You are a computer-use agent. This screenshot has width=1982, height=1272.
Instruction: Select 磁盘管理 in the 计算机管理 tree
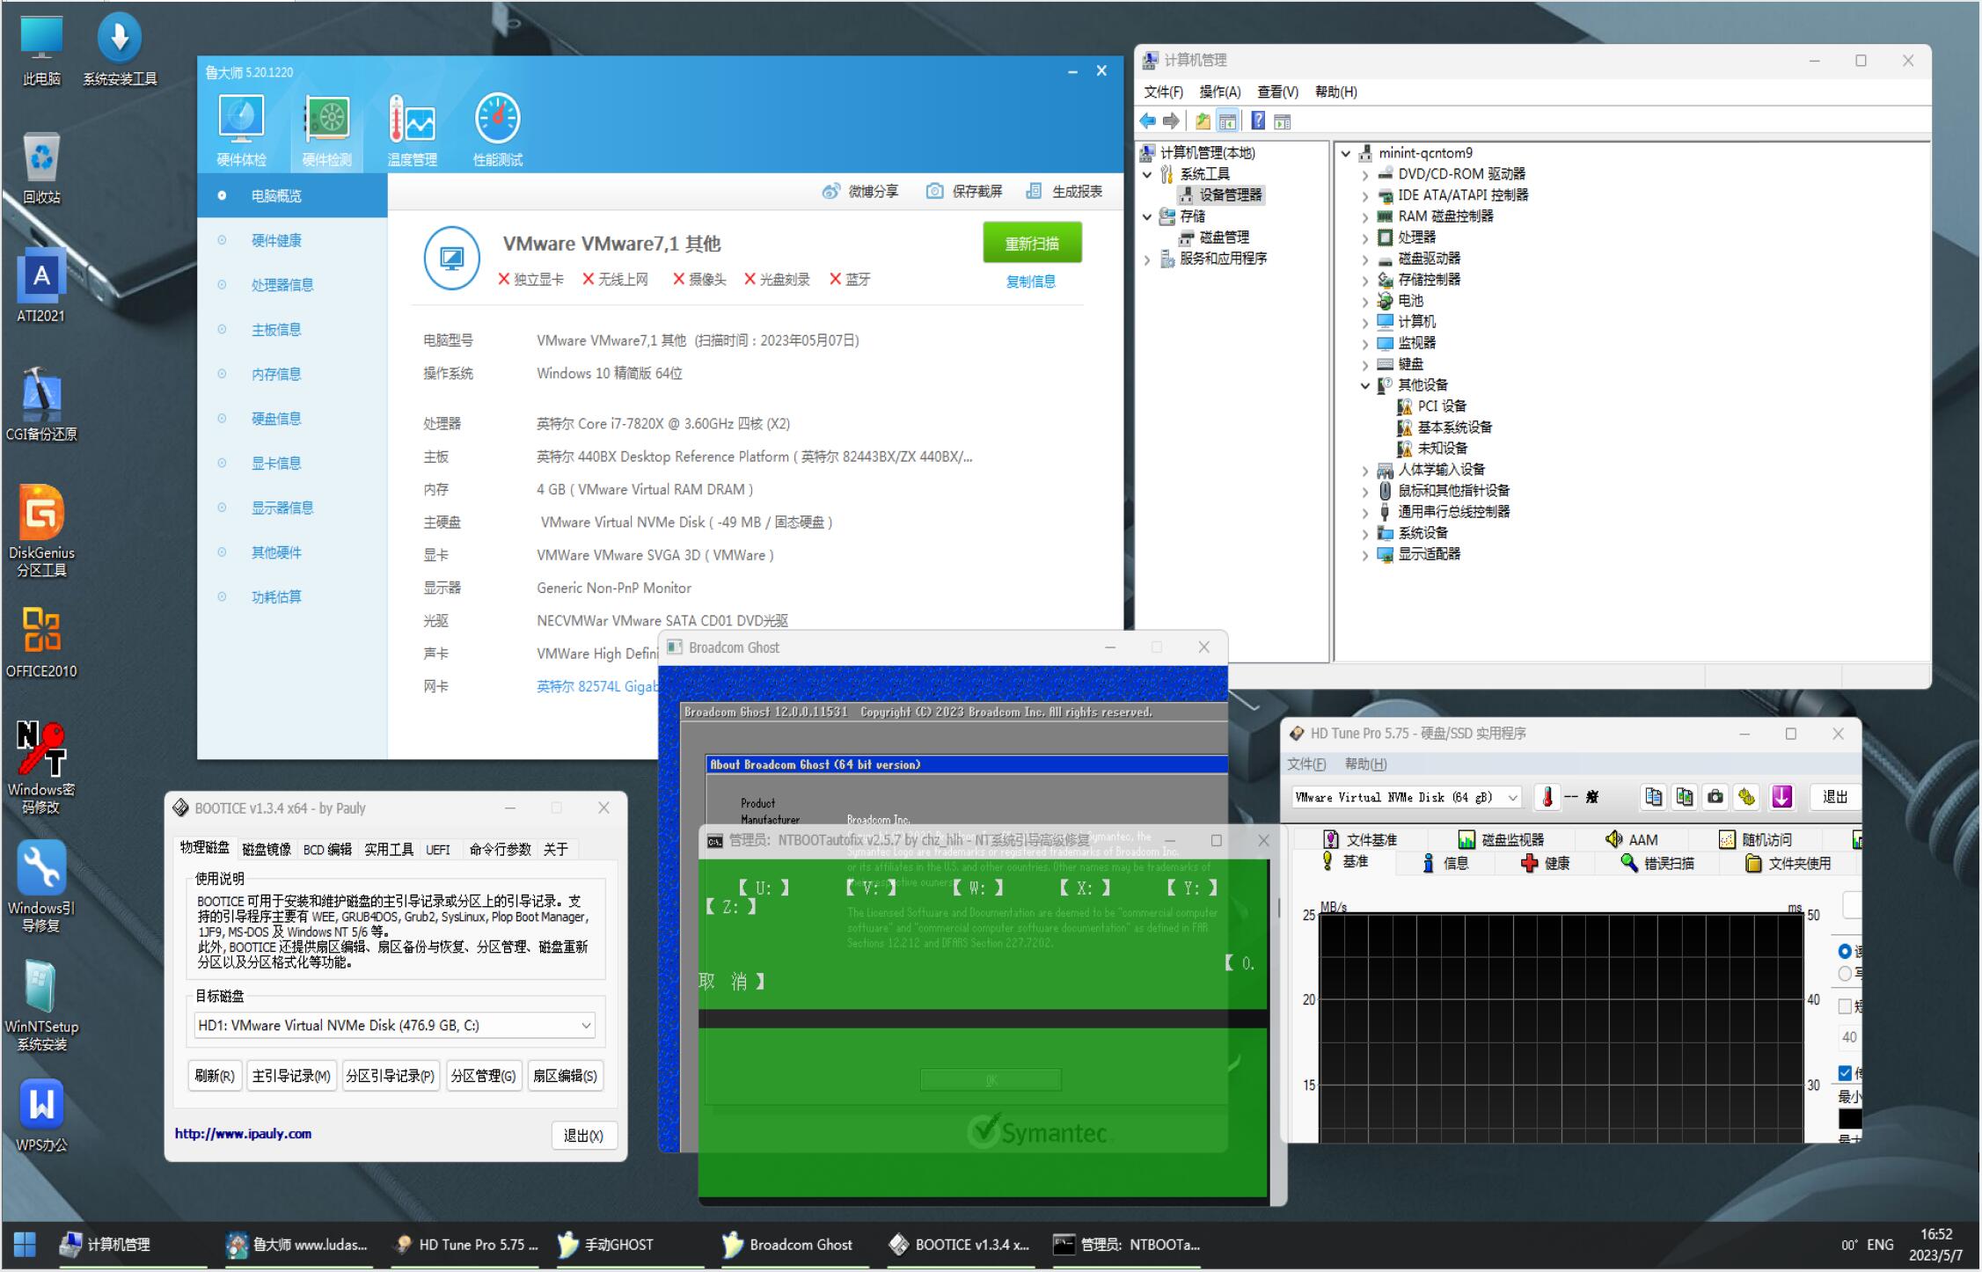1224,238
